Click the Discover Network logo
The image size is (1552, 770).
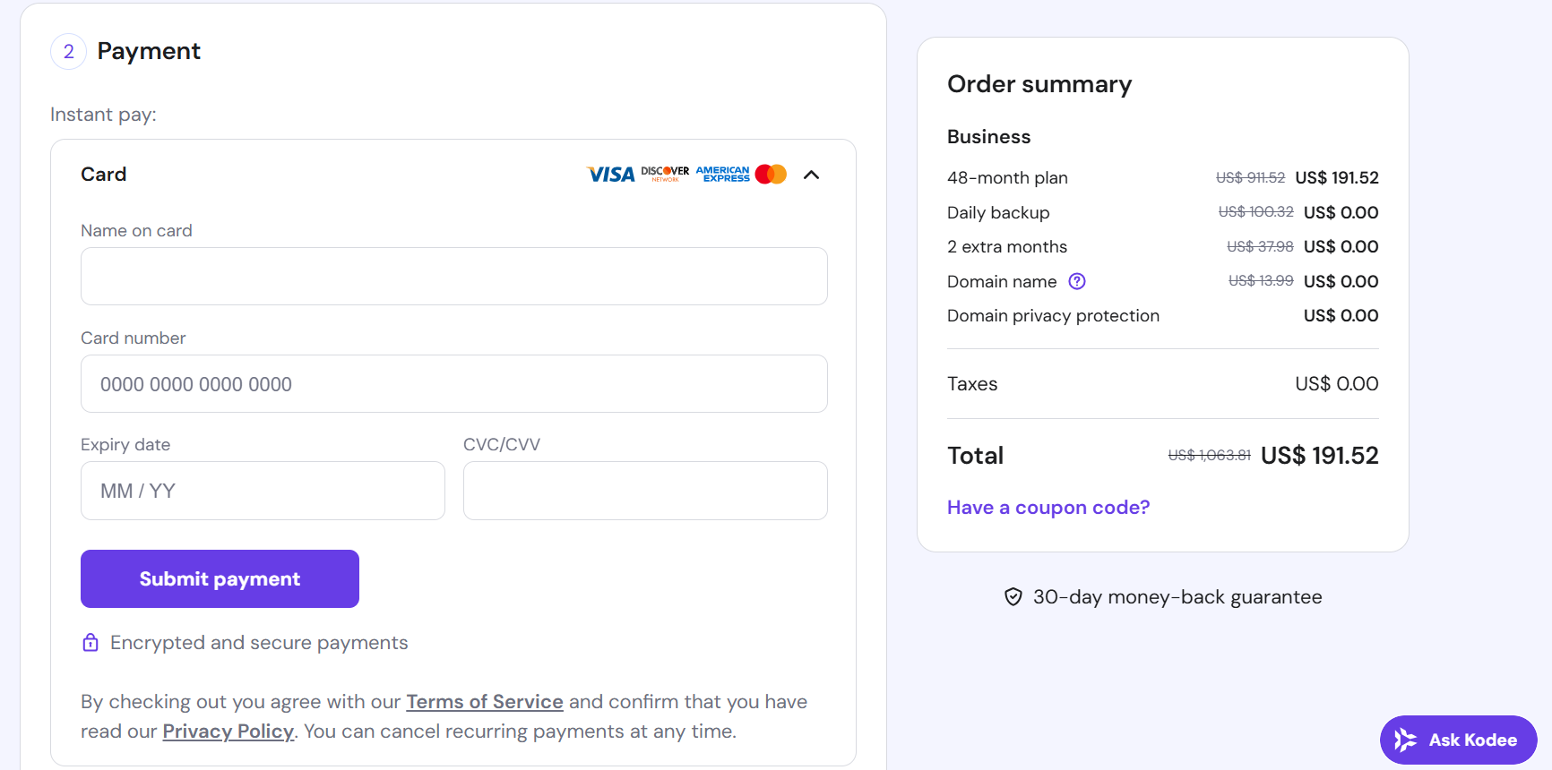(665, 174)
